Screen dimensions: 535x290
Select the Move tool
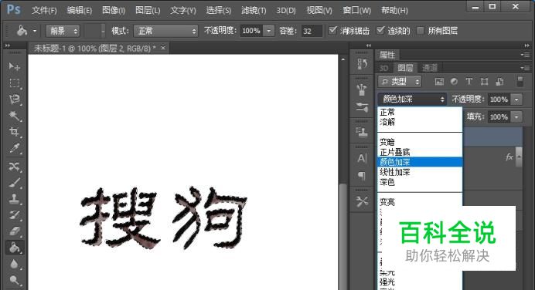pyautogui.click(x=14, y=66)
